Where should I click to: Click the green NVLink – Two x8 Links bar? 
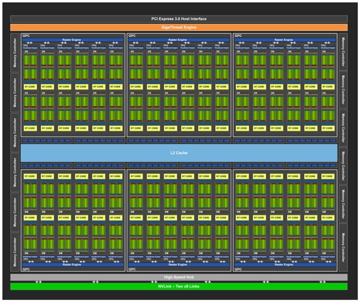pos(179,287)
